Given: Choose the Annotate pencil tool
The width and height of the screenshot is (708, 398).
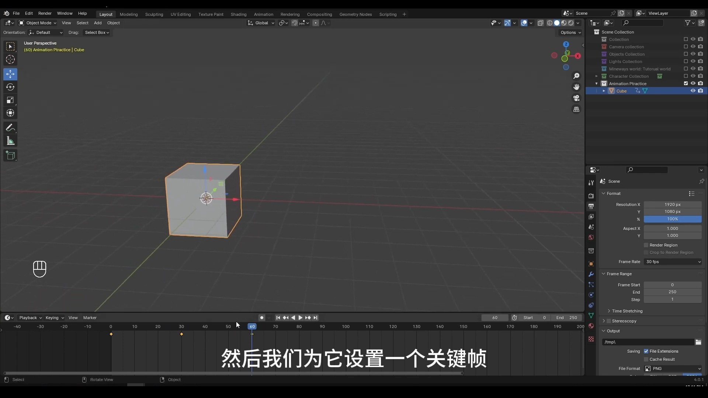Looking at the screenshot, I should pyautogui.click(x=10, y=128).
